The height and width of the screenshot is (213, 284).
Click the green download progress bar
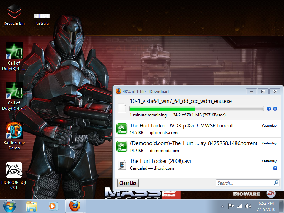tap(197, 109)
